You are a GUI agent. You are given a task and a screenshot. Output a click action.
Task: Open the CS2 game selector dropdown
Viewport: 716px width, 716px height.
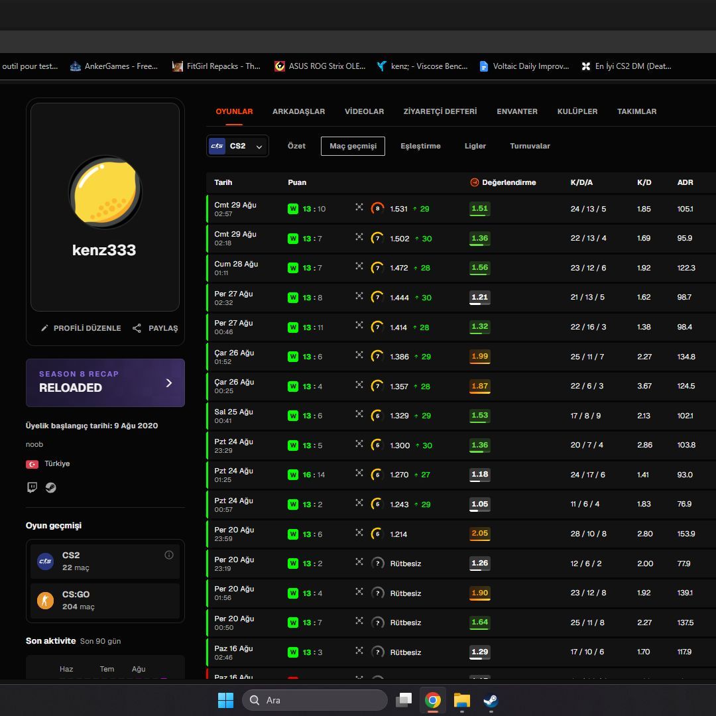tap(237, 146)
